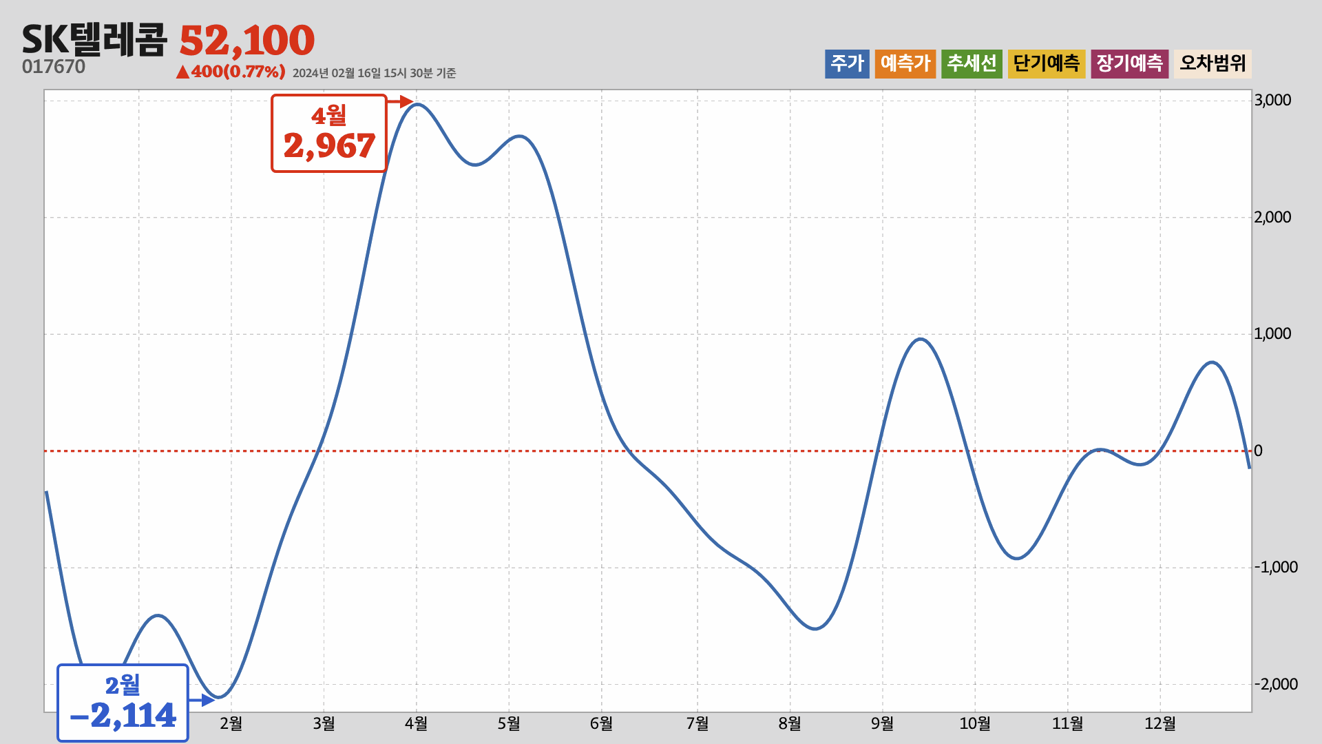This screenshot has width=1322, height=744.
Task: Click the 오차범위 legend button
Action: pyautogui.click(x=1213, y=64)
